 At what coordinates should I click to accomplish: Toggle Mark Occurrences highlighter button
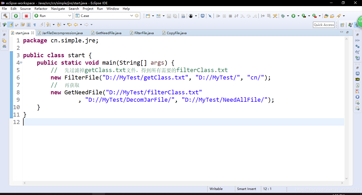(x=10, y=25)
